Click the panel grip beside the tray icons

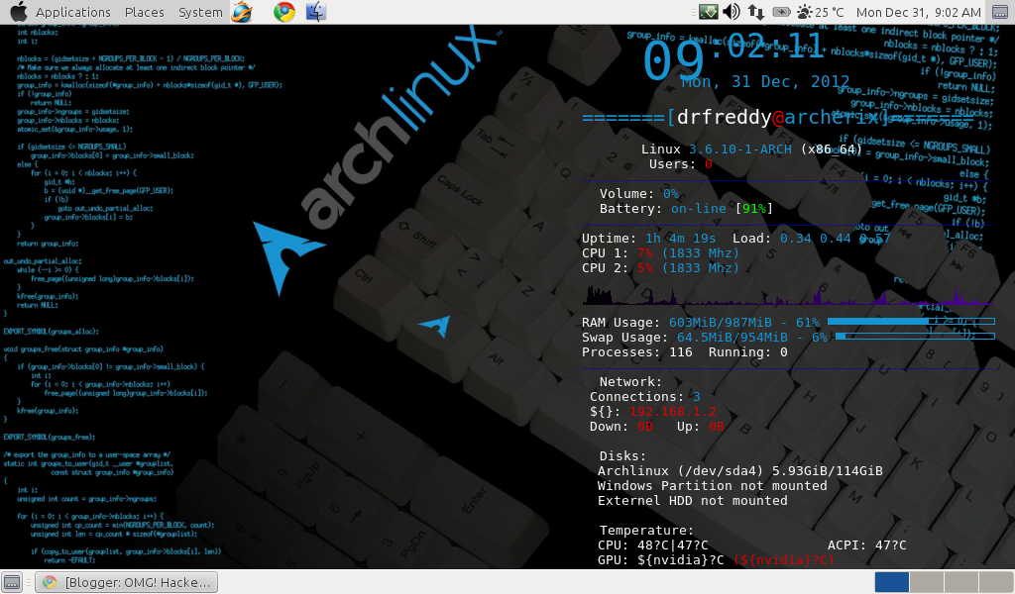[x=692, y=12]
